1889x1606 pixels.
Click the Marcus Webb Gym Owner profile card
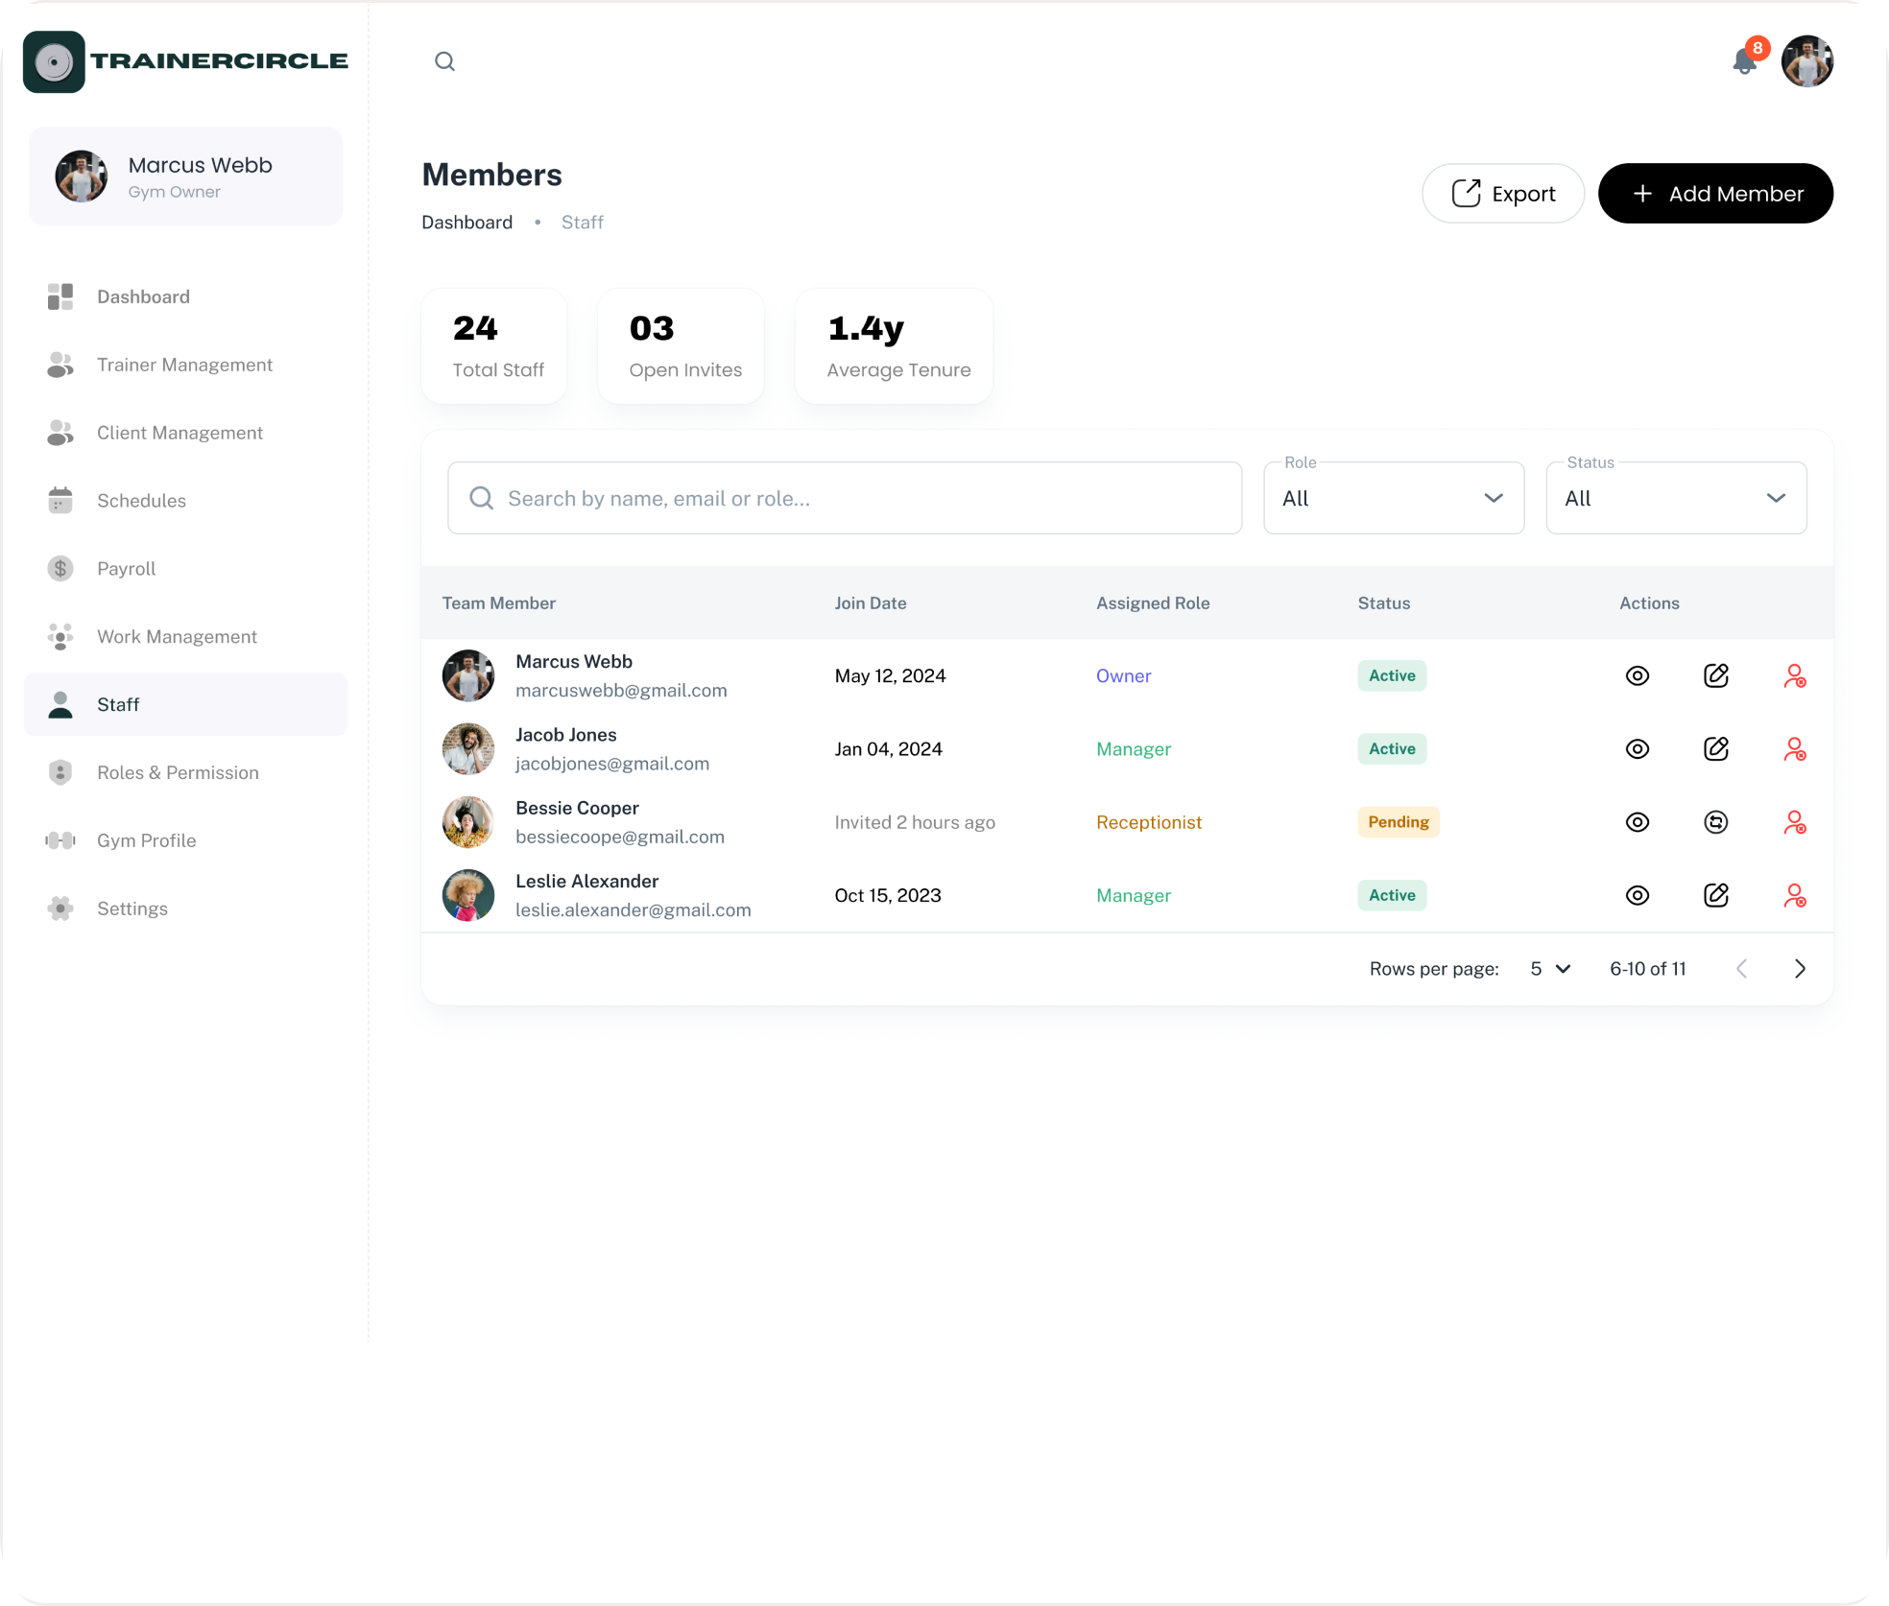tap(186, 177)
